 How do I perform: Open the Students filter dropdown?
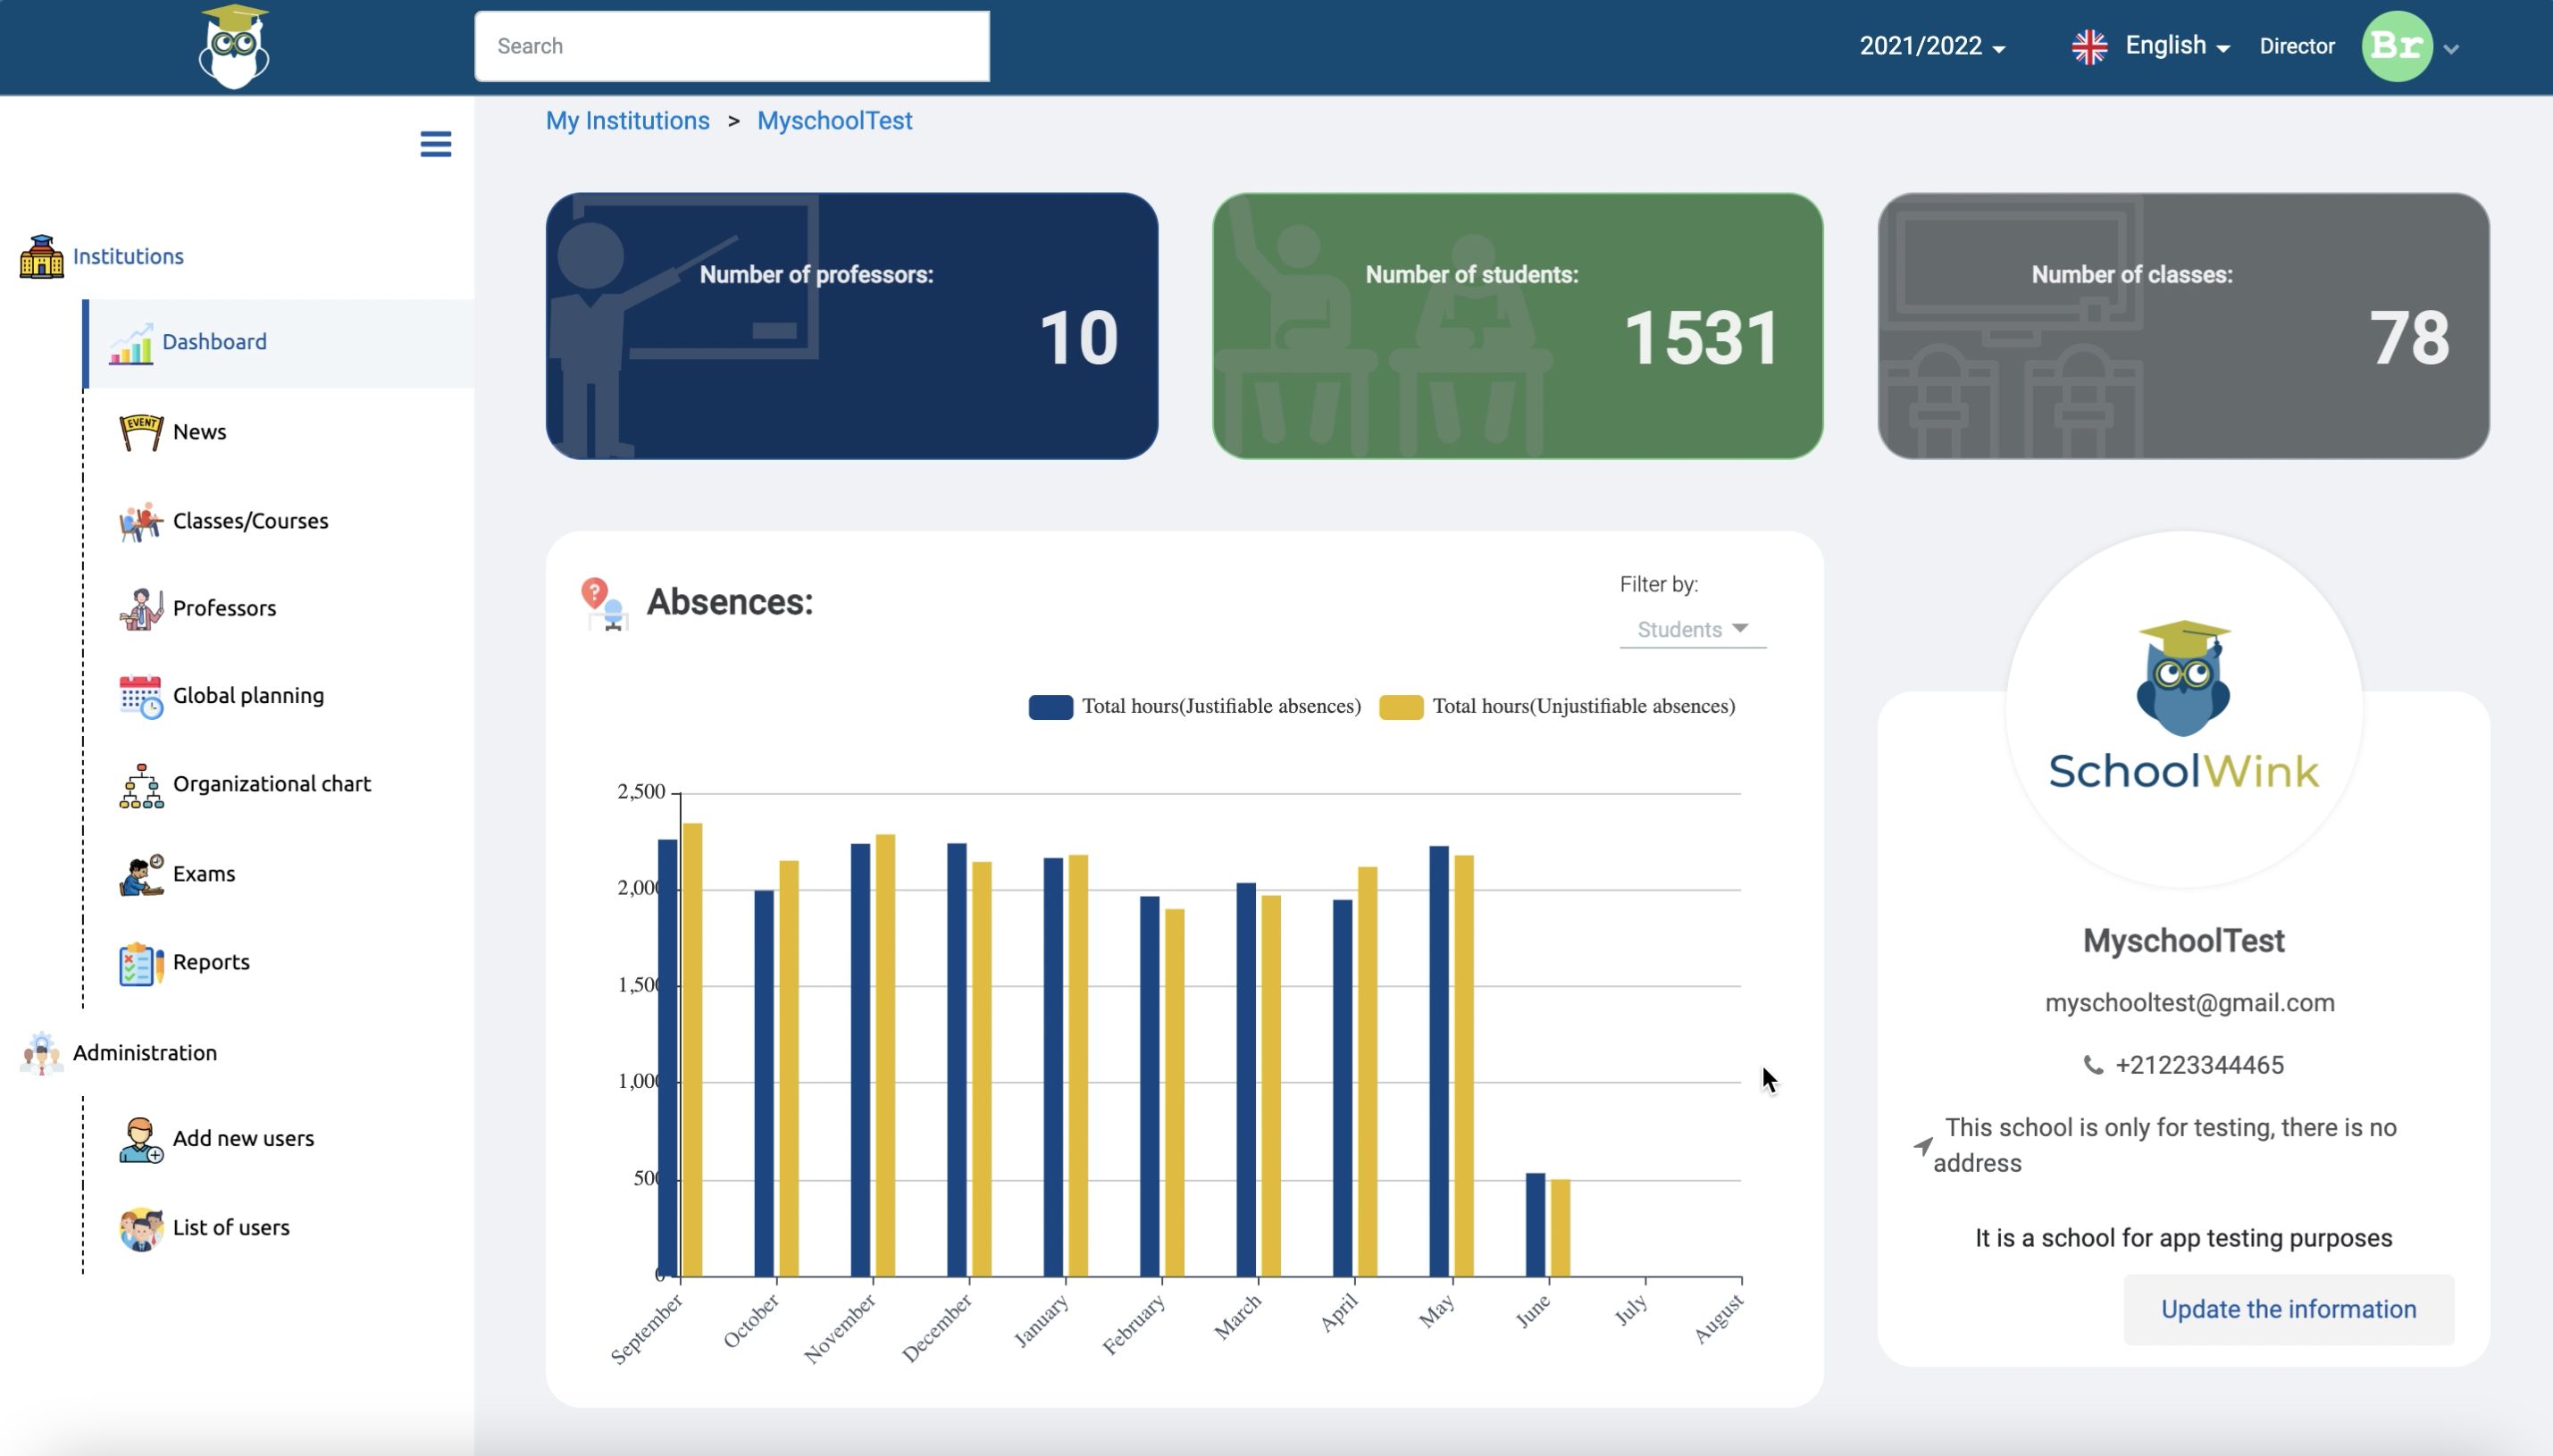coord(1692,629)
